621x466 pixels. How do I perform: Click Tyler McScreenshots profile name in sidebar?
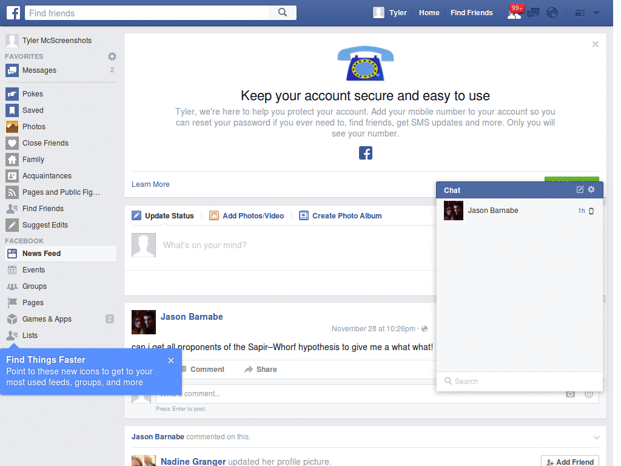[x=56, y=41]
